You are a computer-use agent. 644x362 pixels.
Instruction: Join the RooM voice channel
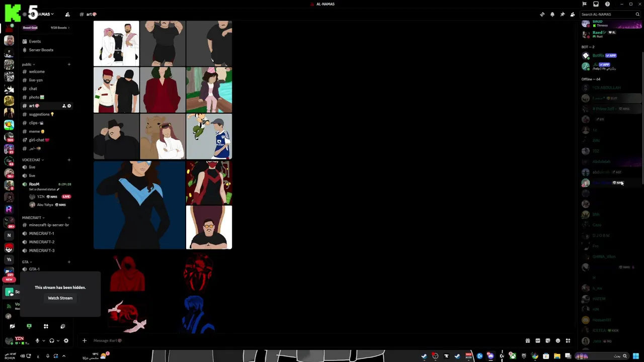click(x=46, y=184)
